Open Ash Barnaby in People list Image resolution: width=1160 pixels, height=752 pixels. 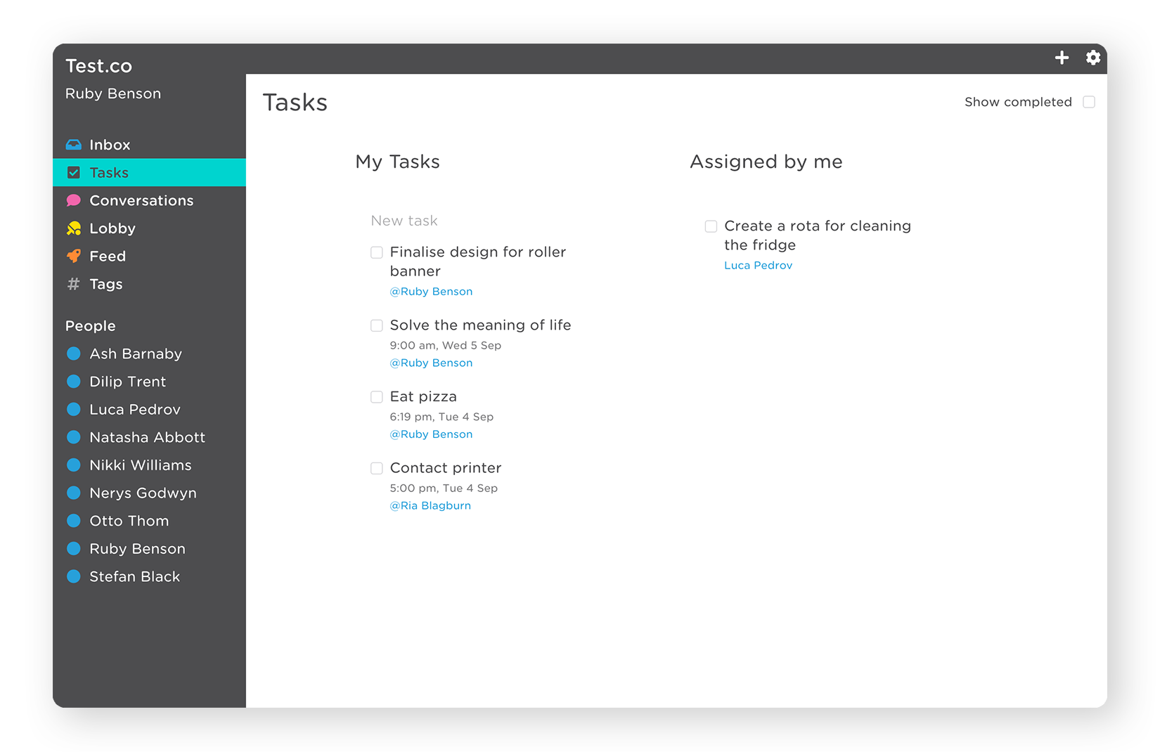[136, 354]
